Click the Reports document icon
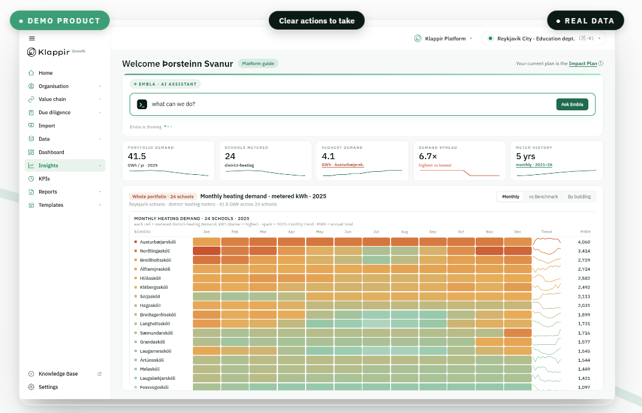Image resolution: width=642 pixels, height=413 pixels. tap(31, 192)
